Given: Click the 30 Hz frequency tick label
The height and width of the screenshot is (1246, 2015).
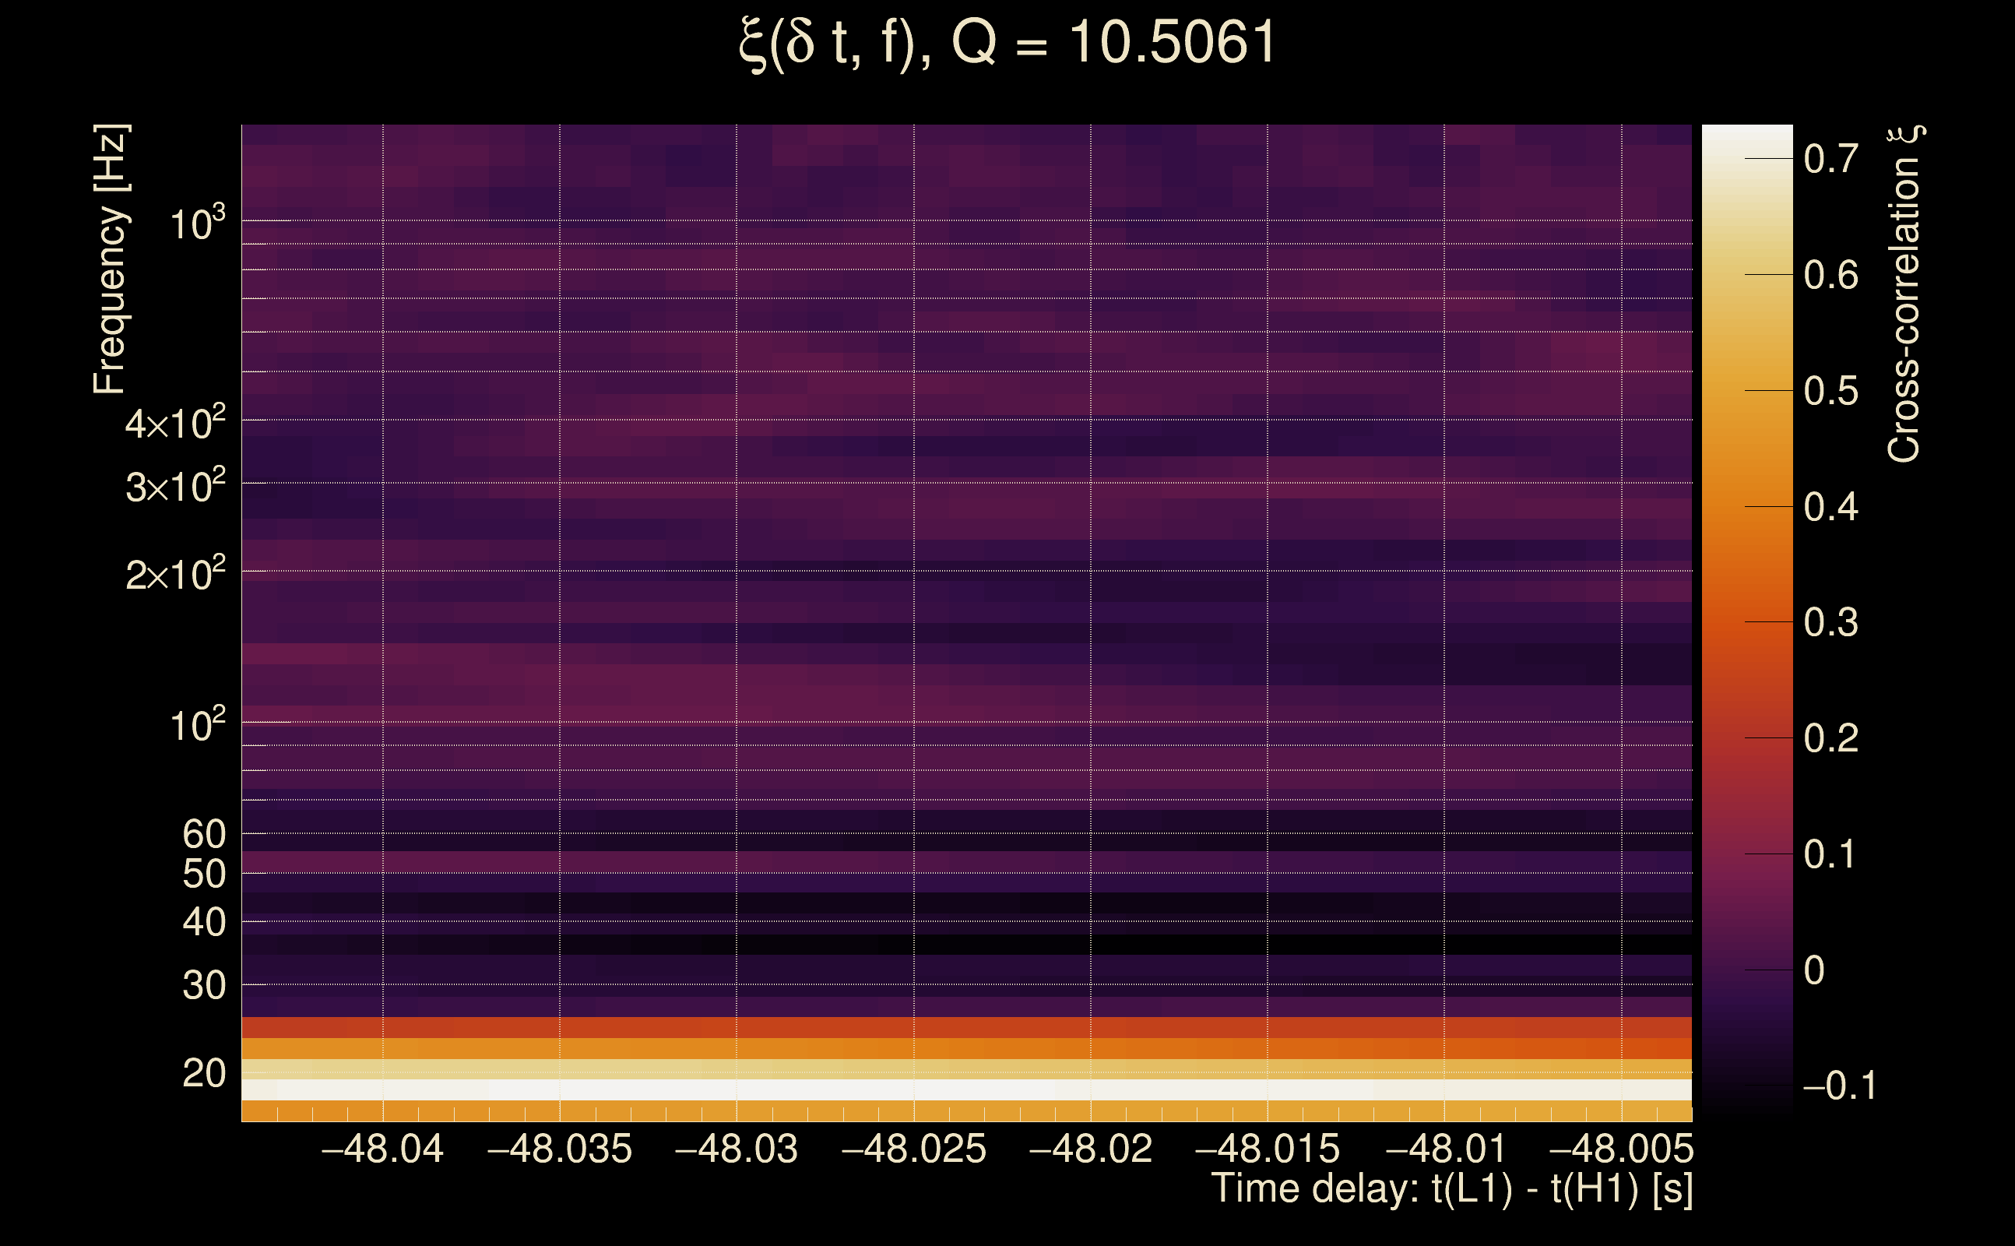Looking at the screenshot, I should point(203,985).
